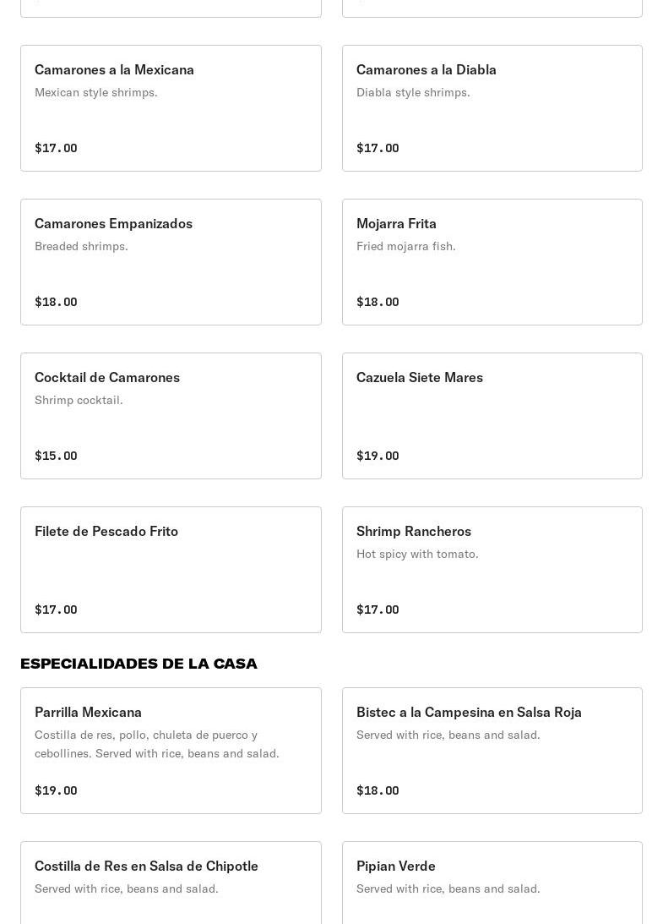Choose the Camarones Empanizados dish
This screenshot has width=663, height=924.
coord(171,262)
